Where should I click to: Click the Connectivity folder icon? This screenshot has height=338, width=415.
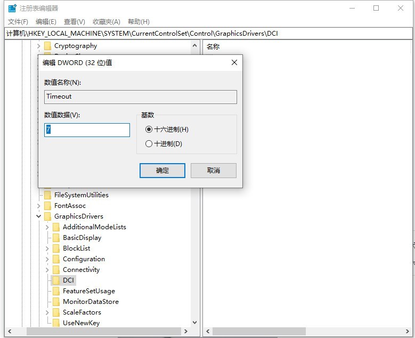[56, 270]
